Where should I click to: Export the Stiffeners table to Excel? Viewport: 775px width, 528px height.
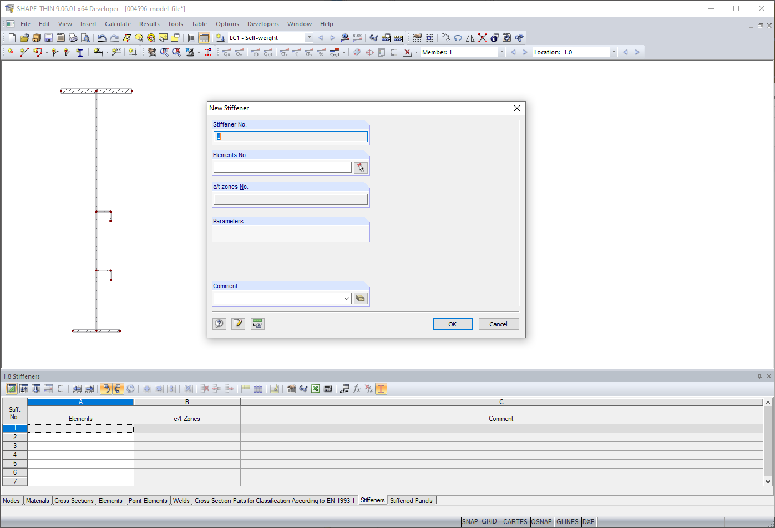[x=316, y=389]
